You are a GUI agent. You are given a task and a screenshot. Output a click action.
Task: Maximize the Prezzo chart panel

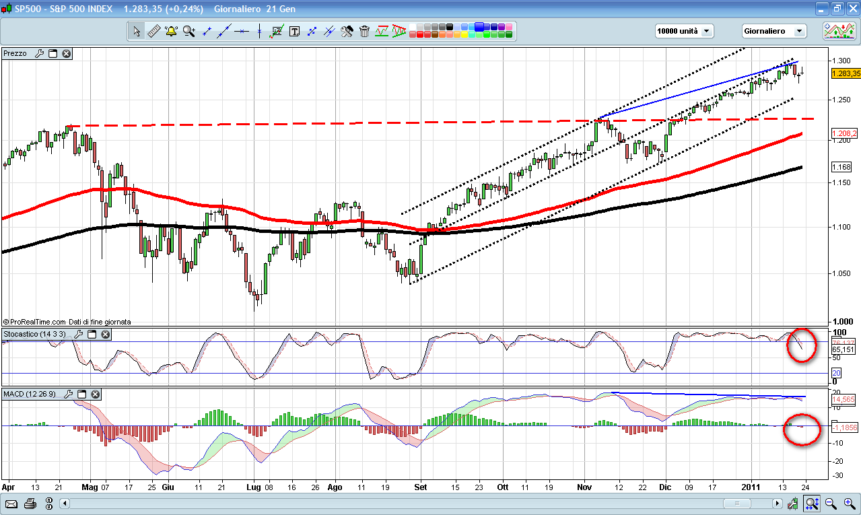(53, 53)
